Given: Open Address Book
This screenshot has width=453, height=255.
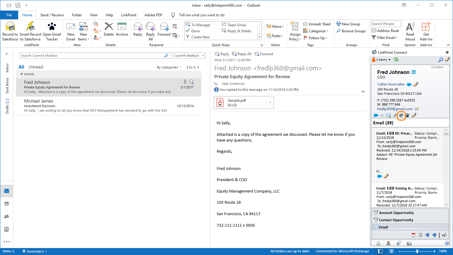Looking at the screenshot, I should [x=385, y=31].
